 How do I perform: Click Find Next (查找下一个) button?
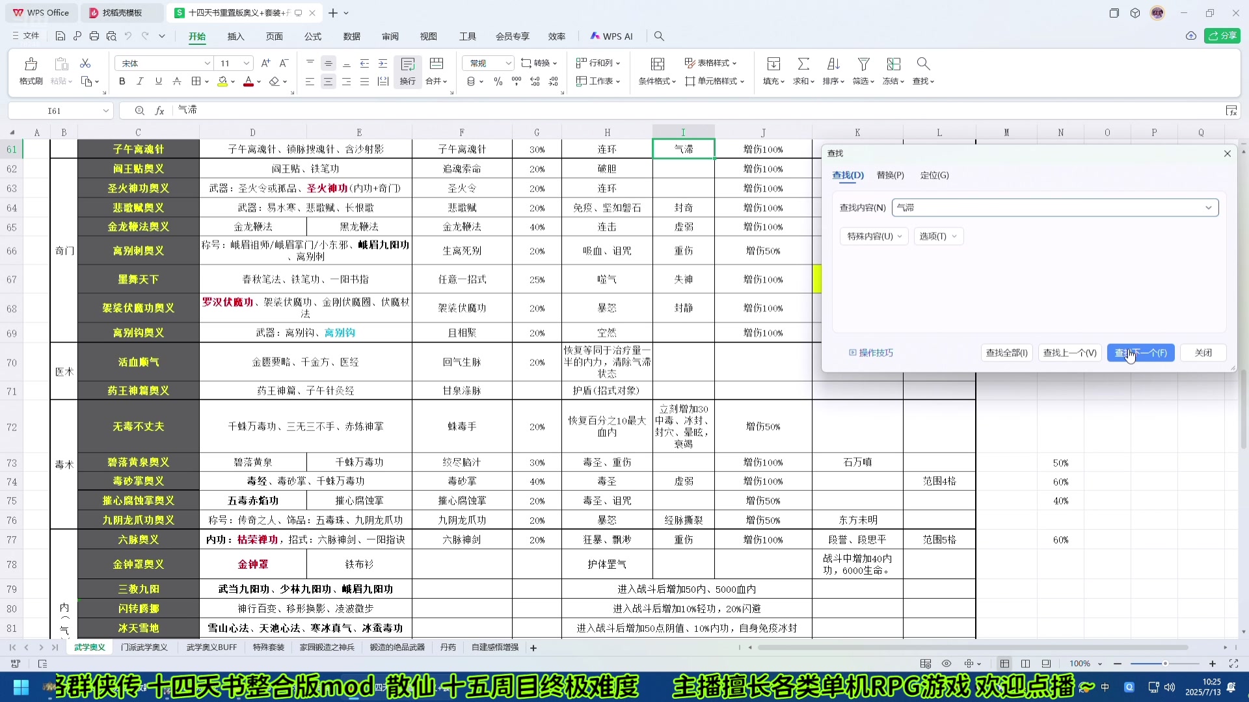tap(1140, 353)
